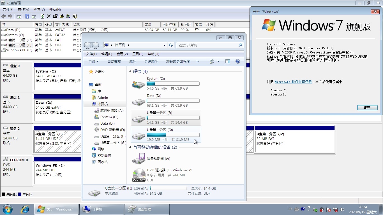Open 组织 dropdown in Explorer toolbar

point(93,62)
